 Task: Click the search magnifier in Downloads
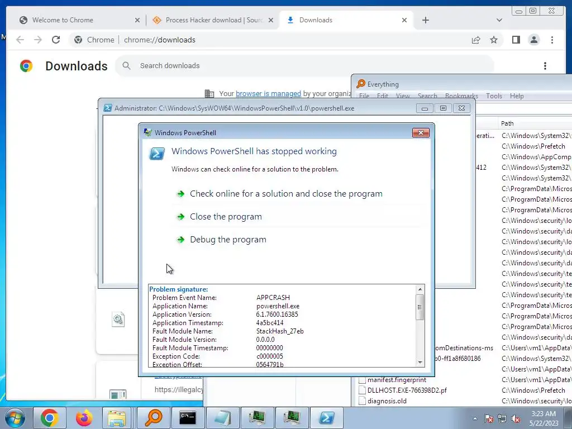click(126, 66)
